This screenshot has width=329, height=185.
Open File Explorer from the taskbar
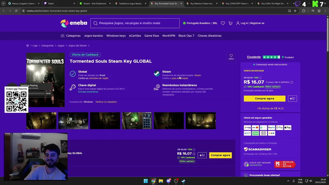click(161, 181)
